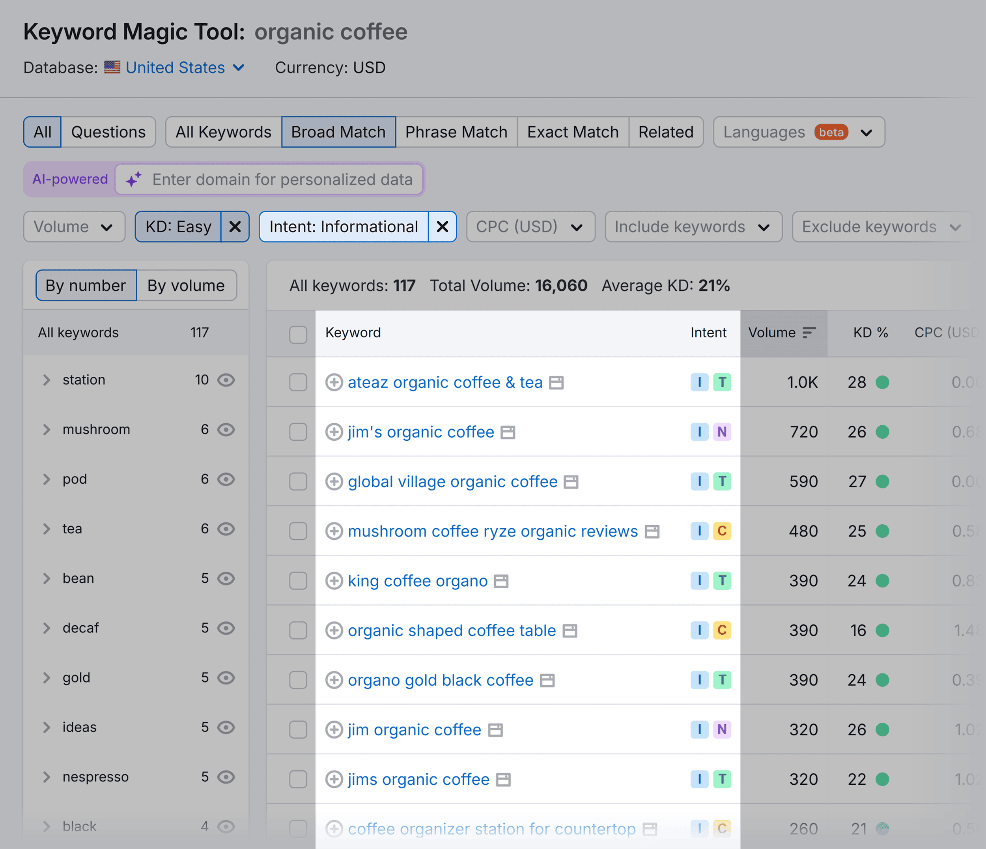The height and width of the screenshot is (849, 986).
Task: View SERP icon for 'organo gold black coffee'
Action: pos(547,681)
